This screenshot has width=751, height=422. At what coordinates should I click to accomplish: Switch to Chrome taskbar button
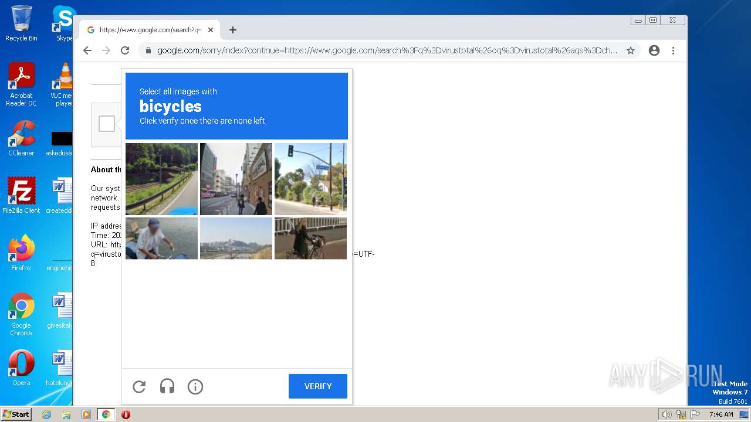tap(106, 414)
